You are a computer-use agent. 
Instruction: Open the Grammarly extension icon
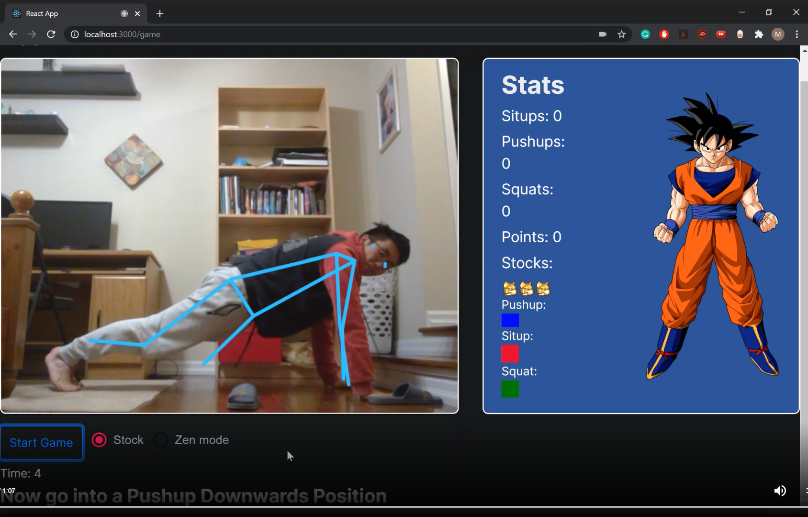[645, 34]
